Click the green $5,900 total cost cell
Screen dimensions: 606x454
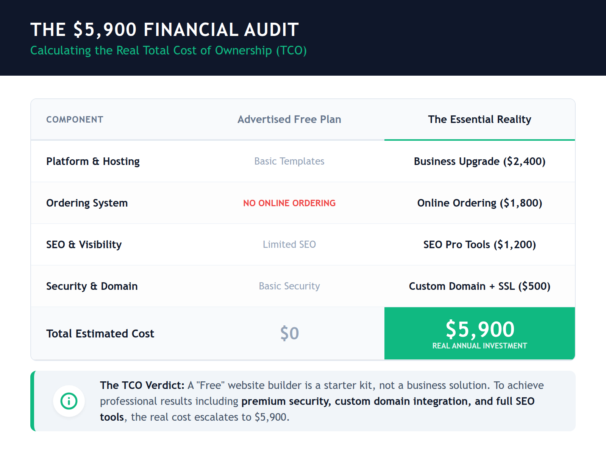(479, 333)
